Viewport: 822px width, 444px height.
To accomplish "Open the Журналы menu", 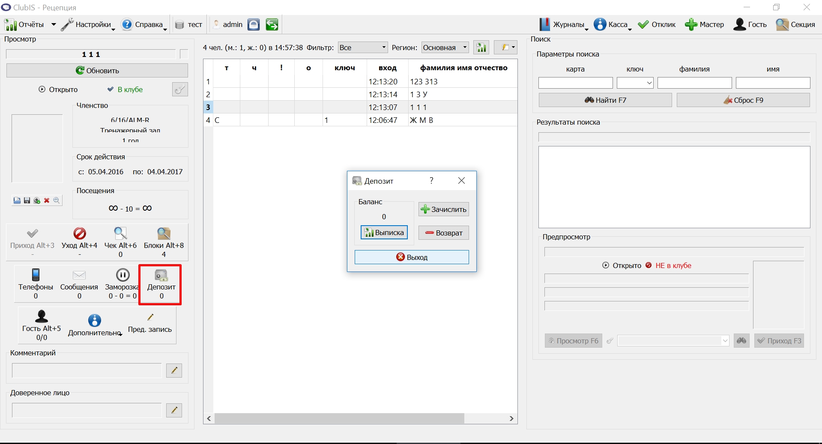I will pos(563,24).
